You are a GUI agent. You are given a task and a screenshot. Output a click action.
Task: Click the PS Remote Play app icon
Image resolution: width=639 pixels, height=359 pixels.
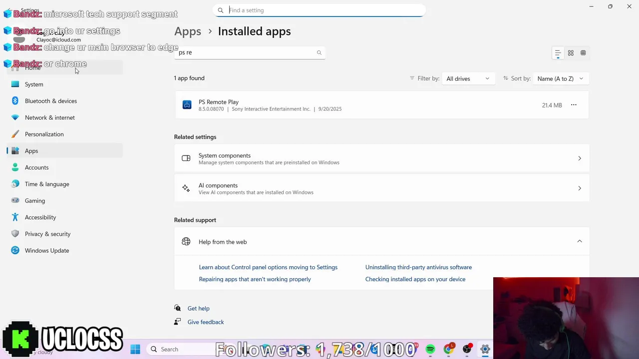tap(187, 105)
